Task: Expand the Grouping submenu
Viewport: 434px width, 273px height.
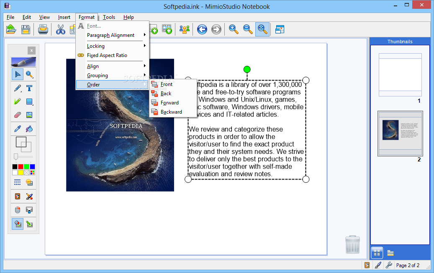Action: point(112,75)
